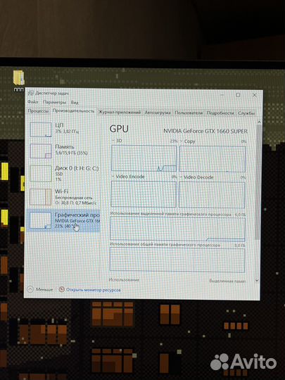Select the Графический процессор item
The height and width of the screenshot is (380, 285).
coord(63,220)
